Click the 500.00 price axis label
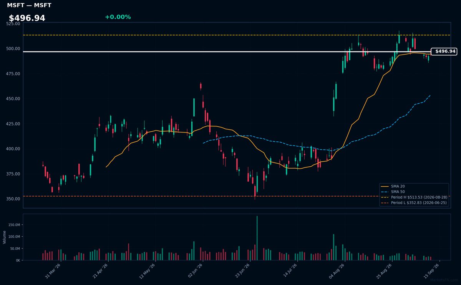 13,49
